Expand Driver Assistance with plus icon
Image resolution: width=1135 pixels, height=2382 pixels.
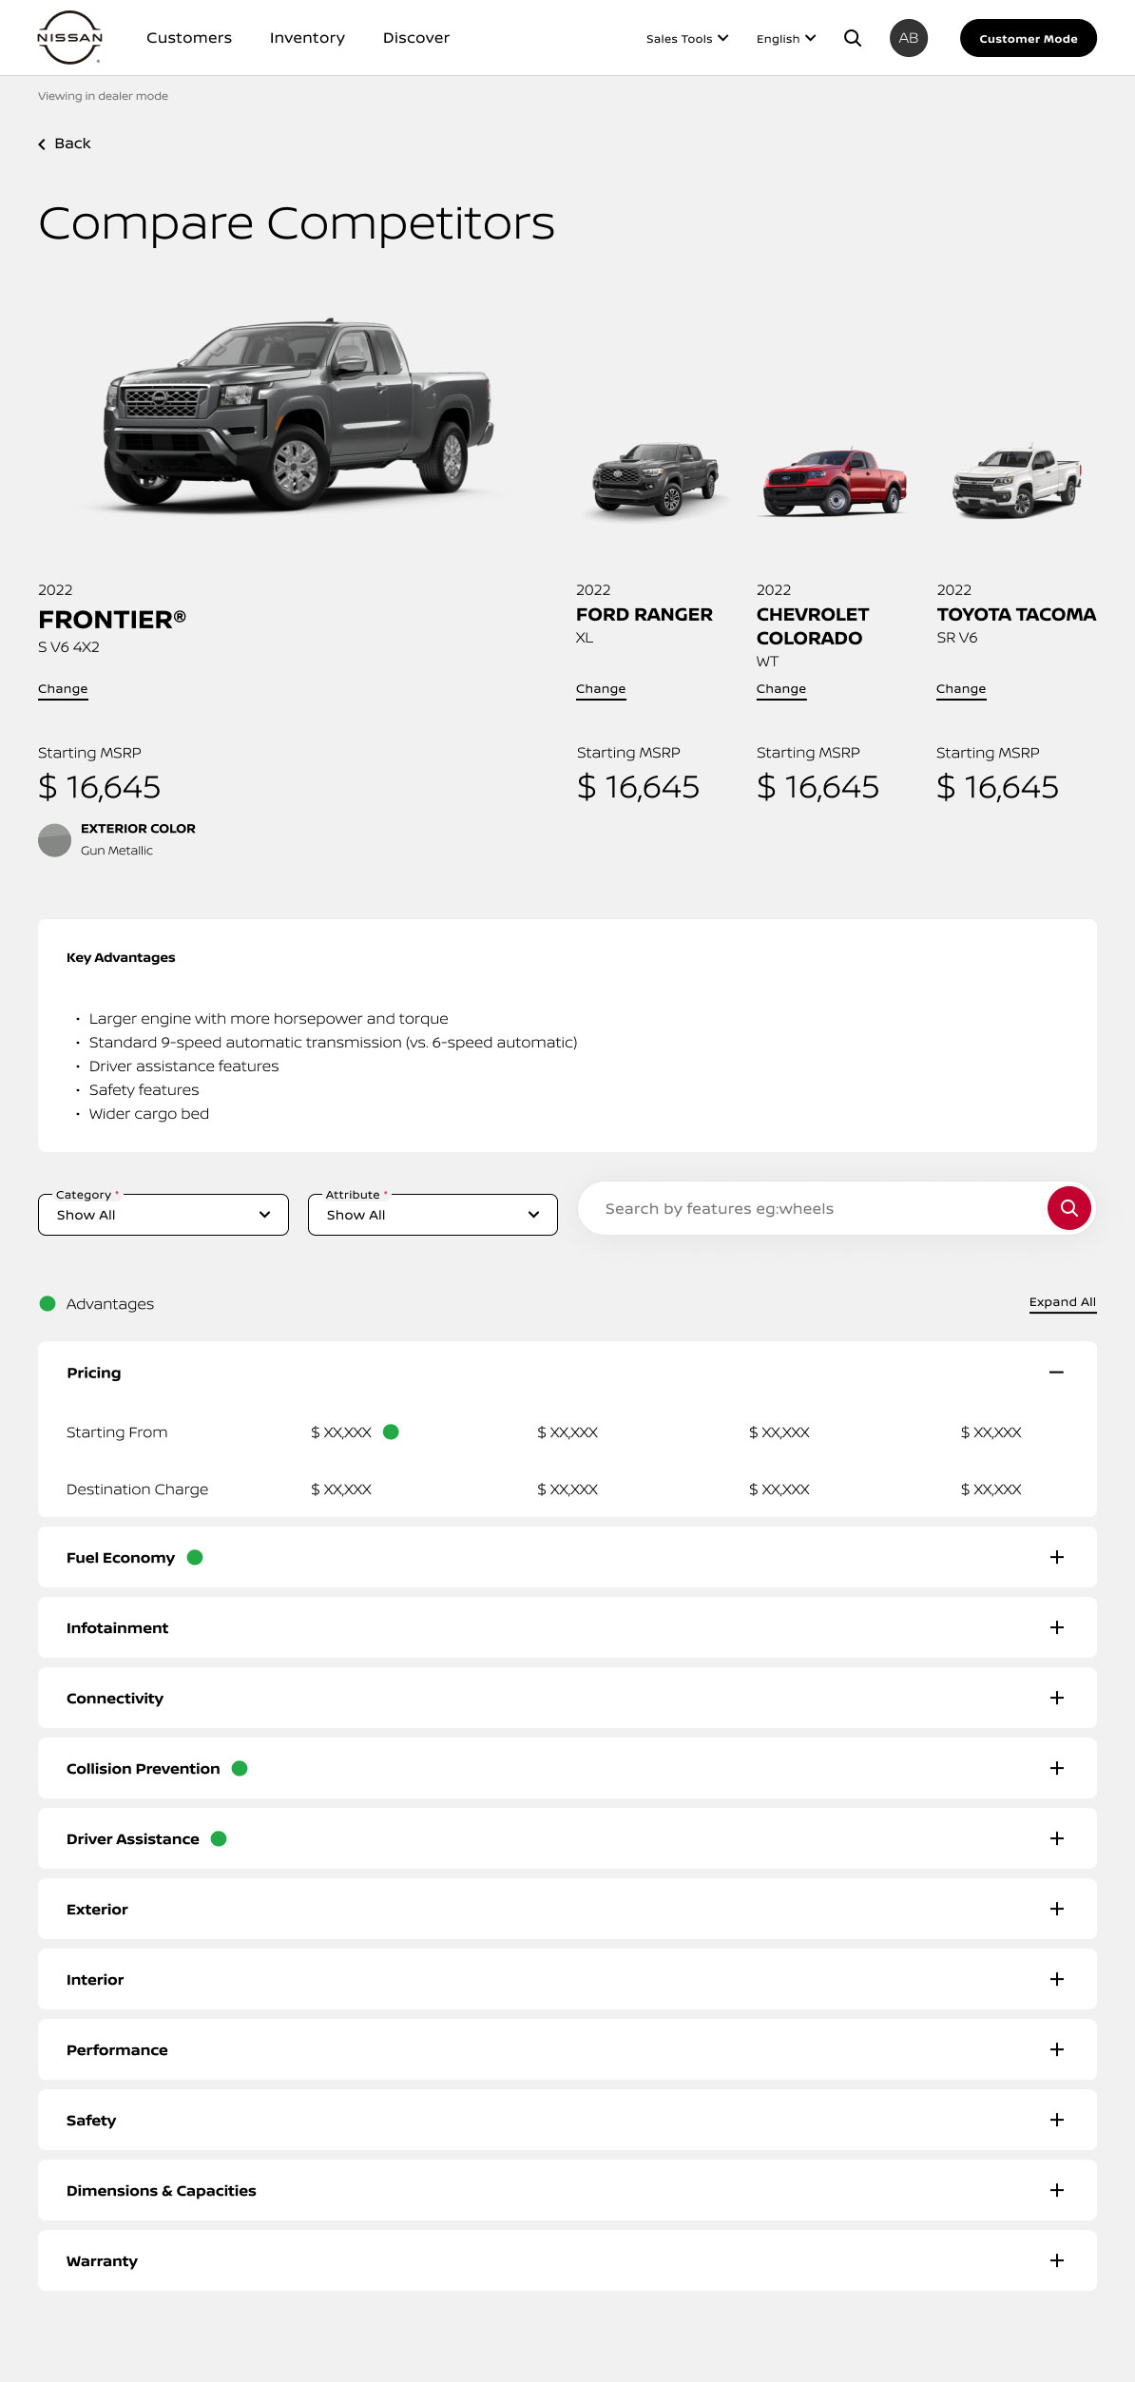tap(1056, 1838)
